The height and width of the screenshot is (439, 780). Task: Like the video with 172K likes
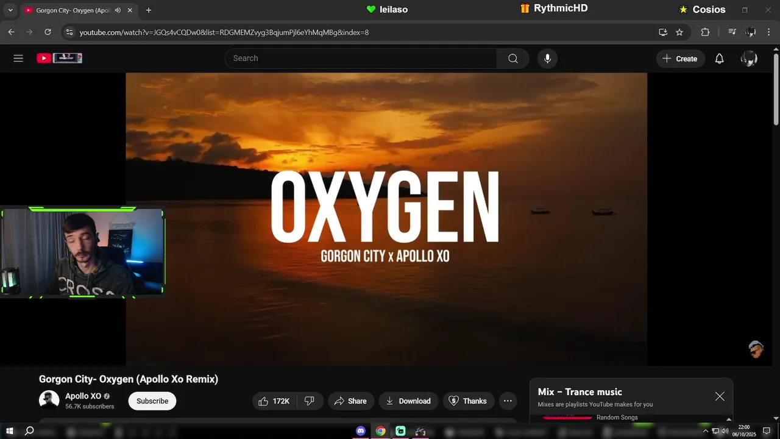click(274, 401)
